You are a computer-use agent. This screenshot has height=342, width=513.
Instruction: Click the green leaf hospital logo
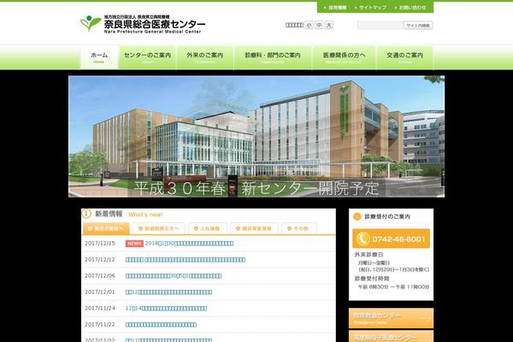coord(91,23)
